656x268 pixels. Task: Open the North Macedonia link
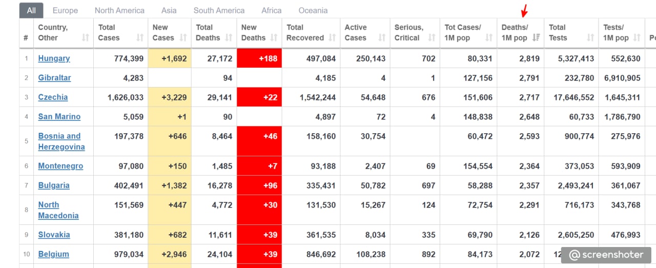pos(58,210)
